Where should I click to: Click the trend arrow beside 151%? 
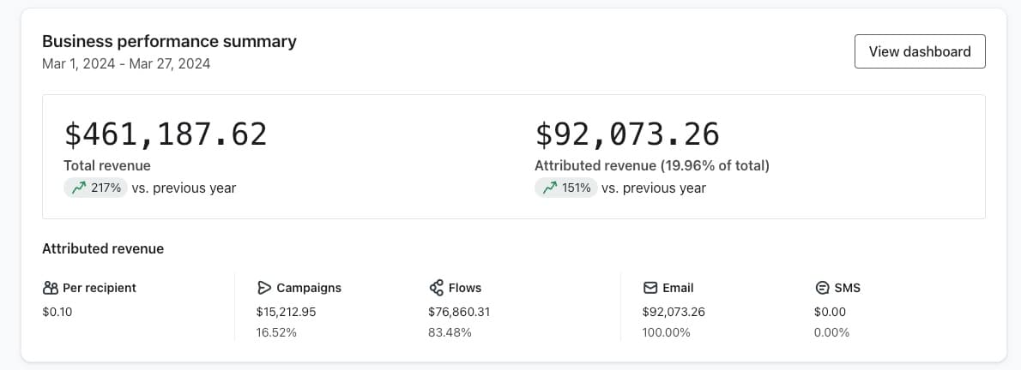[x=550, y=188]
